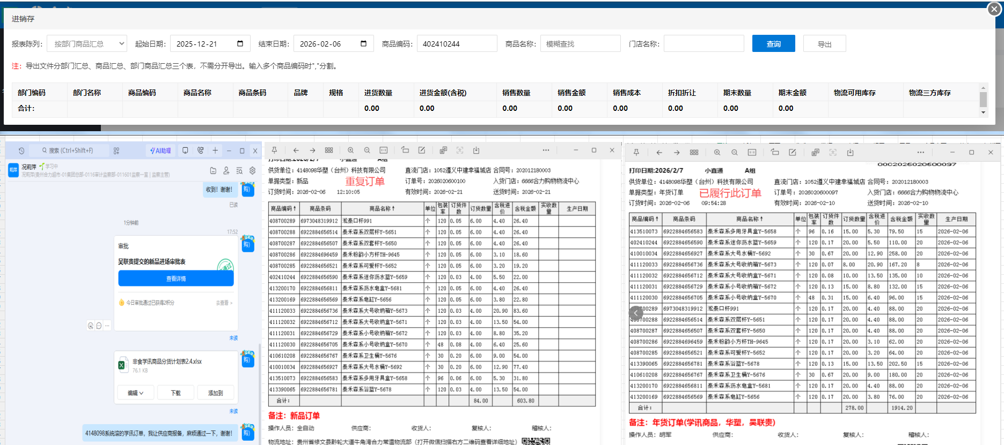Click the edit icon in right viewer toolbar
Viewport: 1004px width, 445px height.
pyautogui.click(x=792, y=153)
